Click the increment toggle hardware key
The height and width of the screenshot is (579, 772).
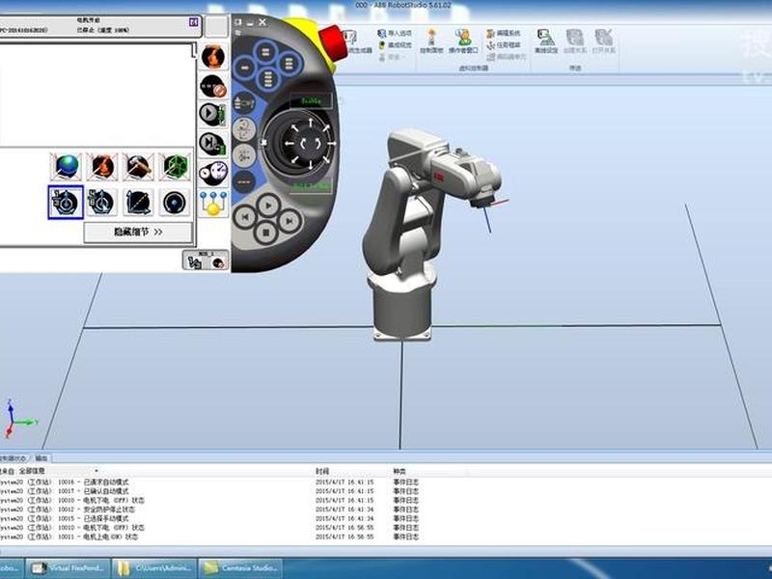pyautogui.click(x=243, y=182)
